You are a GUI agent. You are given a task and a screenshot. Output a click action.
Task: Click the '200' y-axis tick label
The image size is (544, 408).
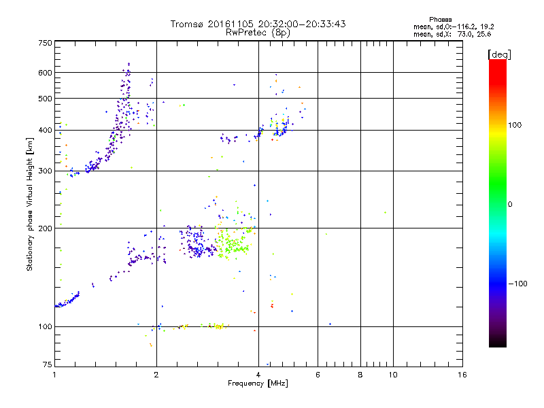coord(45,228)
